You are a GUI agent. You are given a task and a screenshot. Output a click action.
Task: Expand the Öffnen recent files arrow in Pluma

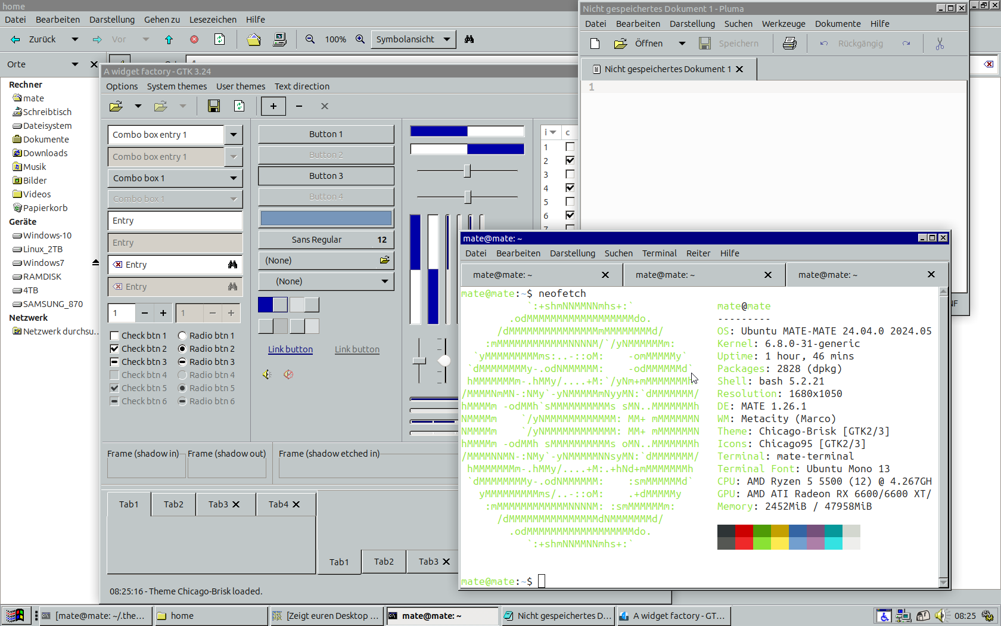pos(682,44)
